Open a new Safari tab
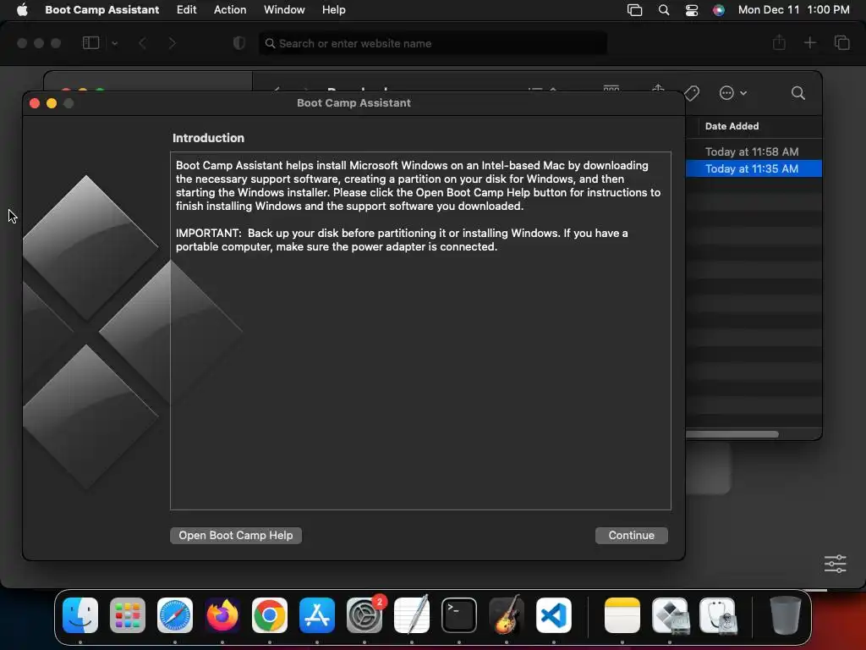 pos(809,42)
